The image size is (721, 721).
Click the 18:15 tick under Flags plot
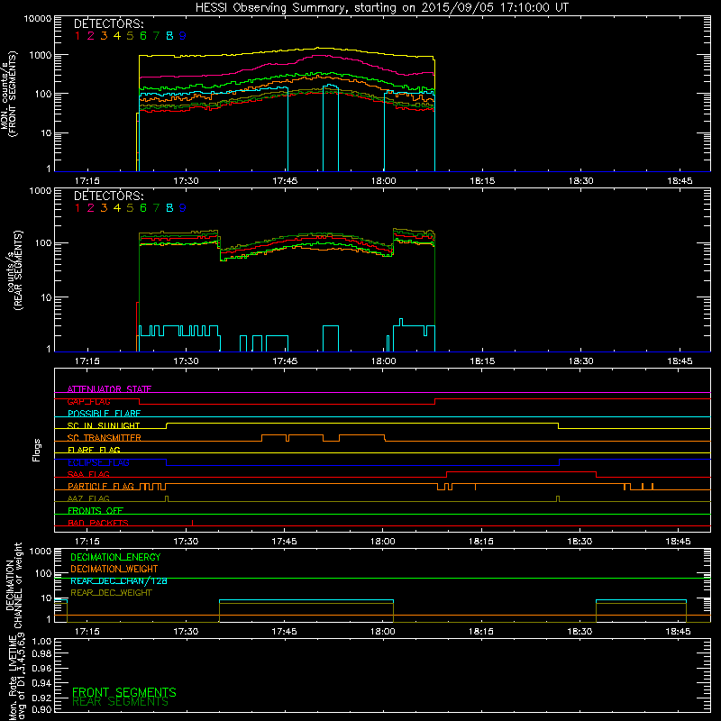point(481,542)
